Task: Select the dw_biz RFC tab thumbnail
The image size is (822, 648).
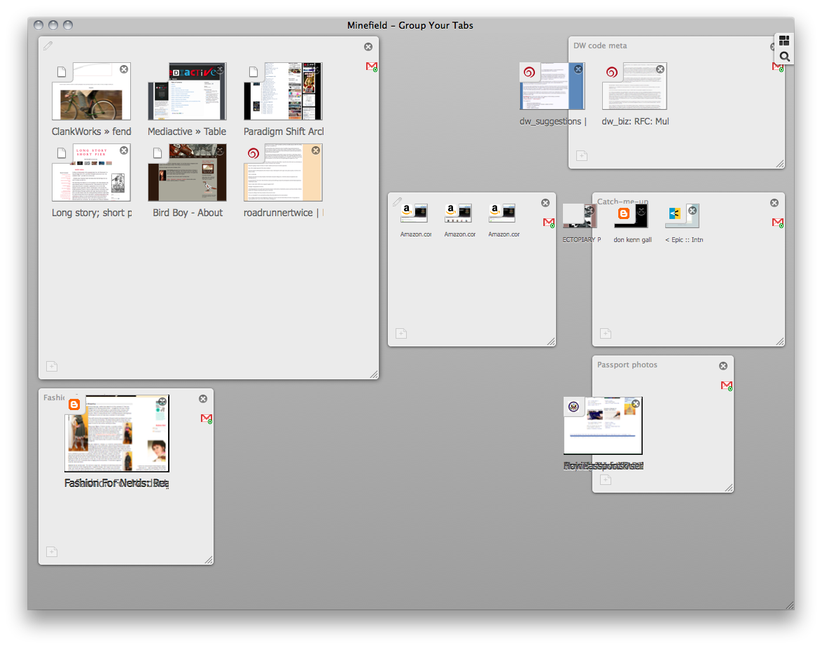Action: [x=634, y=87]
